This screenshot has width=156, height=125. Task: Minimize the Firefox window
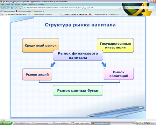(149, 2)
